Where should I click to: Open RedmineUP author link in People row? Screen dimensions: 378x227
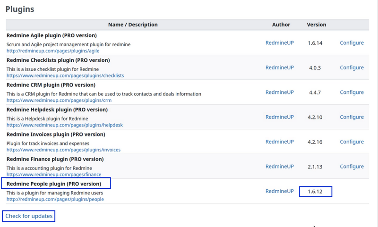pyautogui.click(x=280, y=192)
